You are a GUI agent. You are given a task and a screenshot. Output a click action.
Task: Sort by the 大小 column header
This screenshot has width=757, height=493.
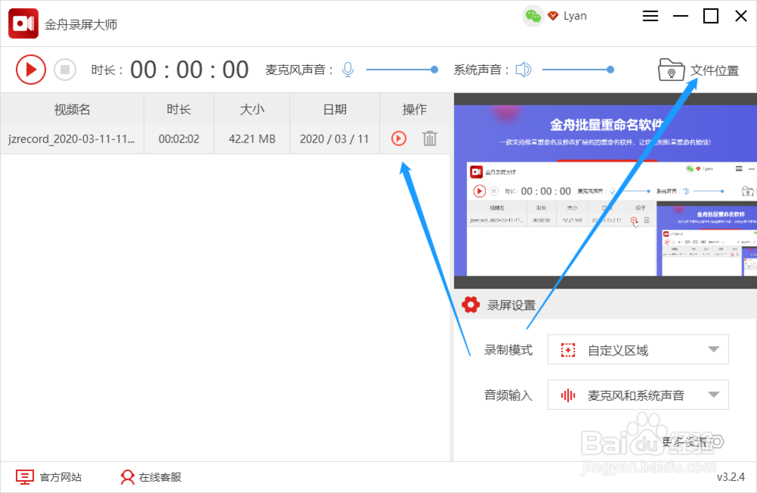[x=252, y=109]
